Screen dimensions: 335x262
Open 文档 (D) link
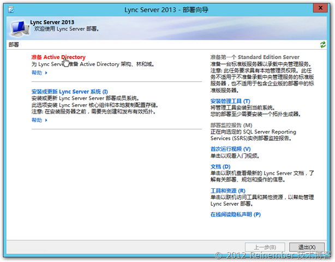(x=220, y=166)
